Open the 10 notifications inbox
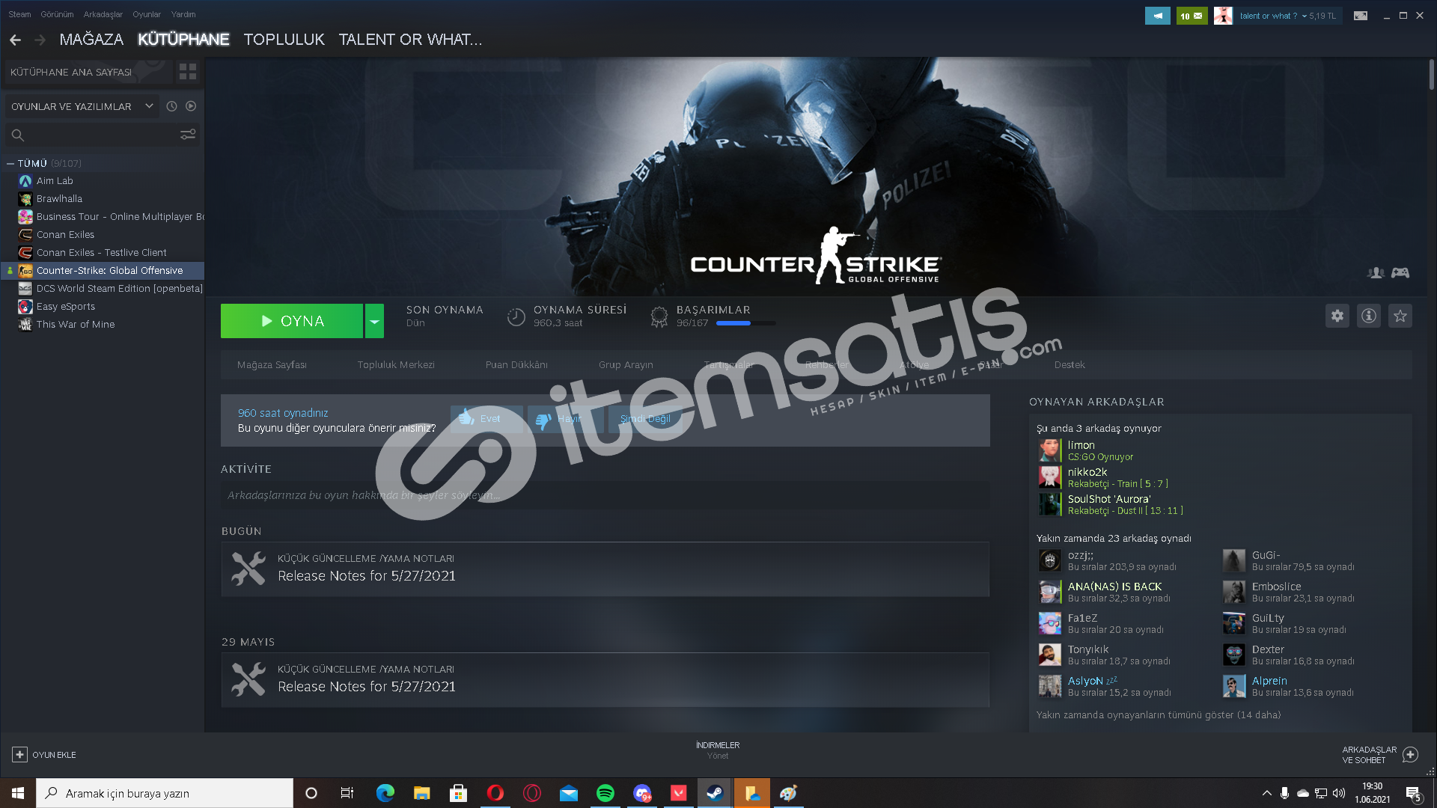This screenshot has height=808, width=1437. click(x=1192, y=16)
